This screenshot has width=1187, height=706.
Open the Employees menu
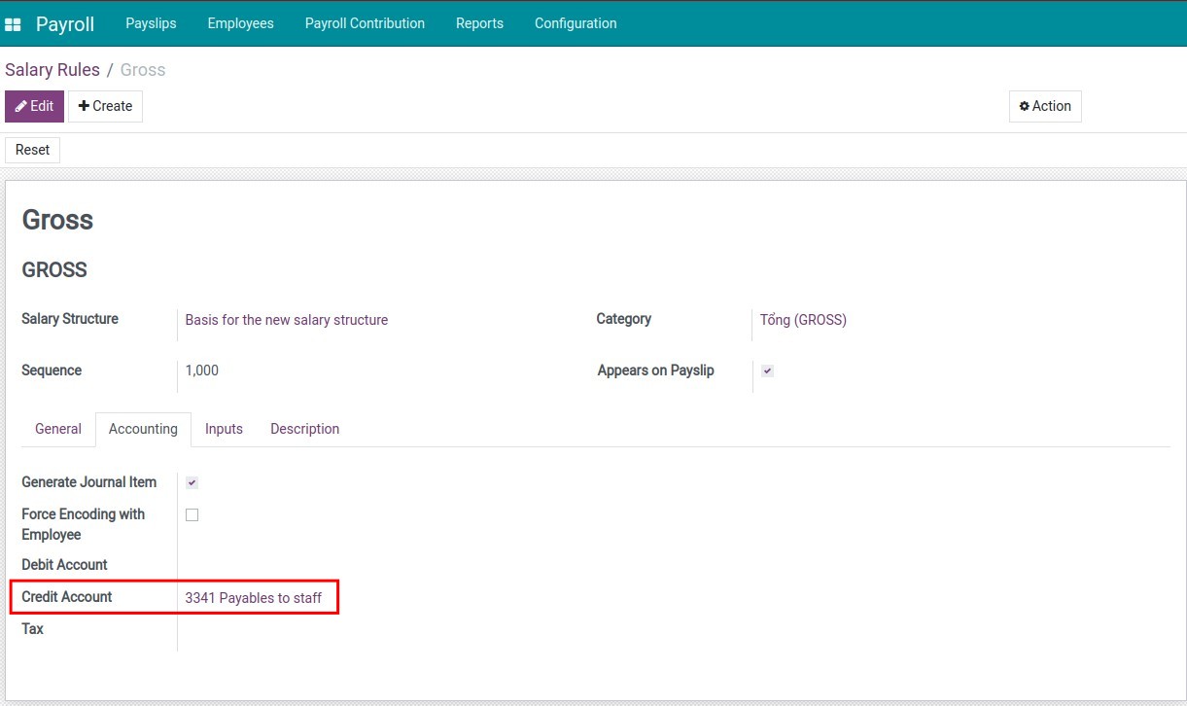click(240, 23)
